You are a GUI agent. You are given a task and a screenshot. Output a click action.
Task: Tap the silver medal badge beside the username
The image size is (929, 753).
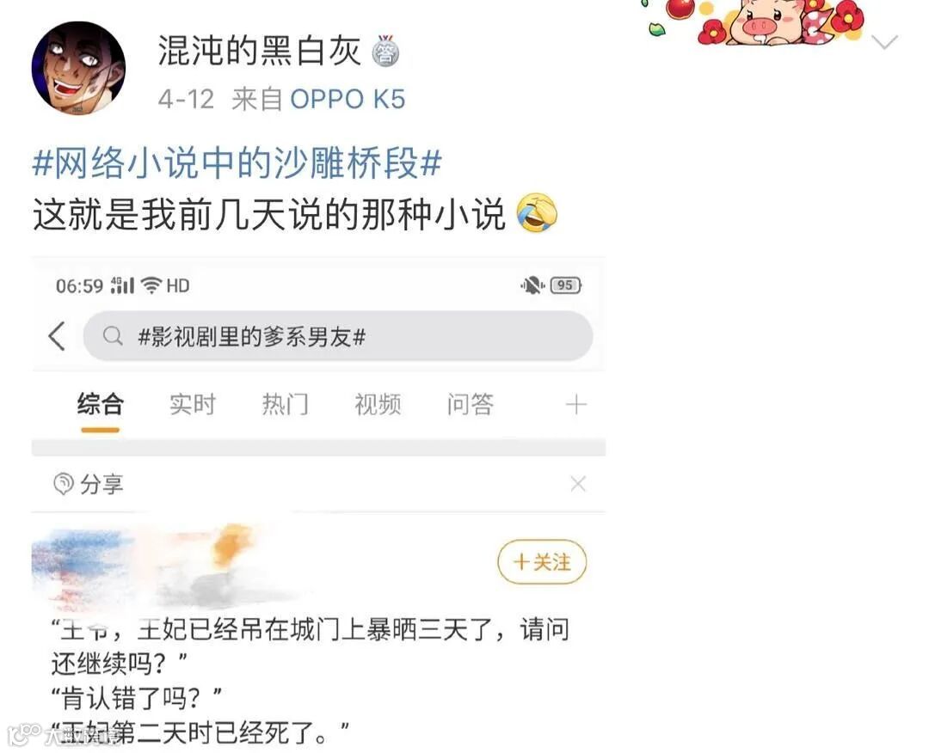385,52
